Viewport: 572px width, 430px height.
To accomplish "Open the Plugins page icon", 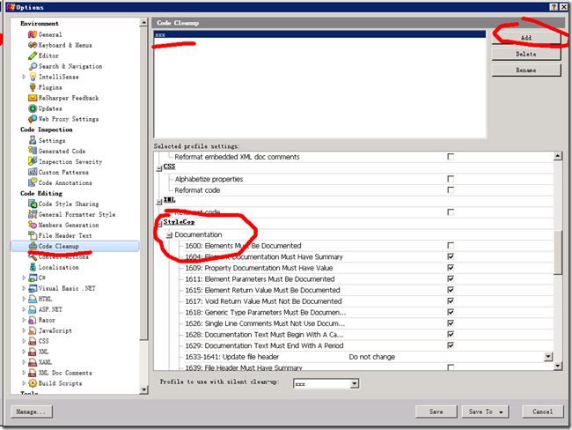I will 32,87.
